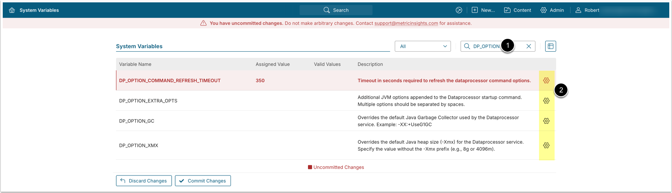672x193 pixels.
Task: Expand the All filter dropdown
Action: [423, 46]
